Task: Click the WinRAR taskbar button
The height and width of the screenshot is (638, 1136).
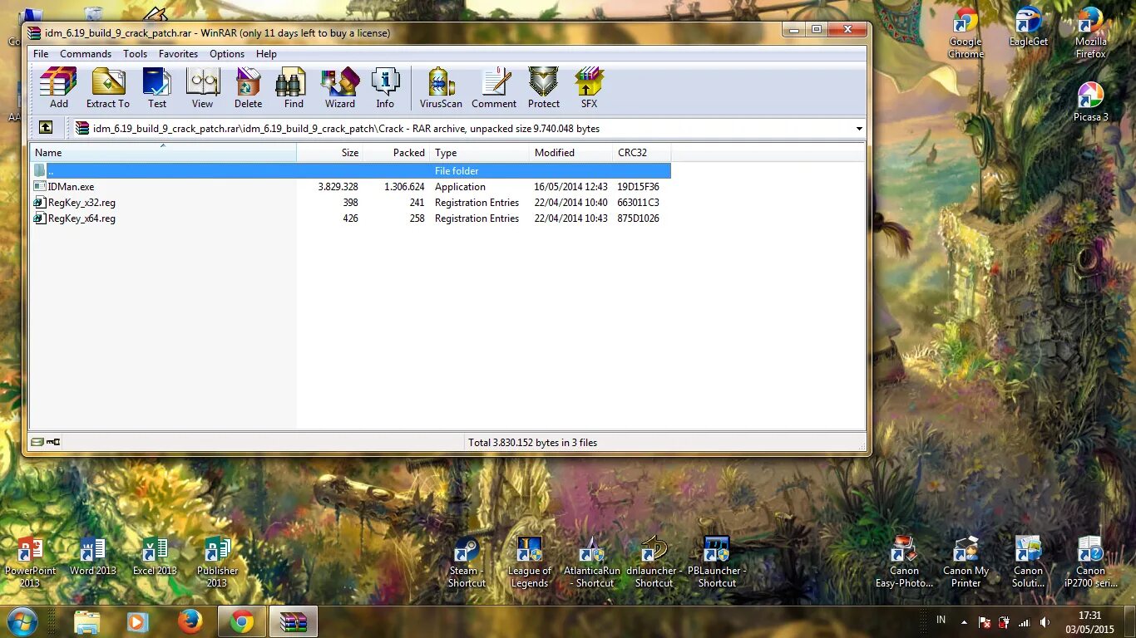Action: click(294, 622)
